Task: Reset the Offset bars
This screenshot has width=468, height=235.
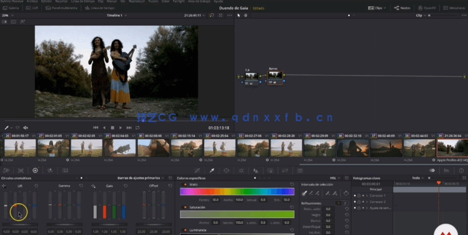Action: (x=170, y=186)
